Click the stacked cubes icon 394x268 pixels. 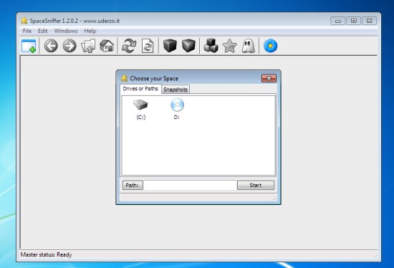pos(211,46)
